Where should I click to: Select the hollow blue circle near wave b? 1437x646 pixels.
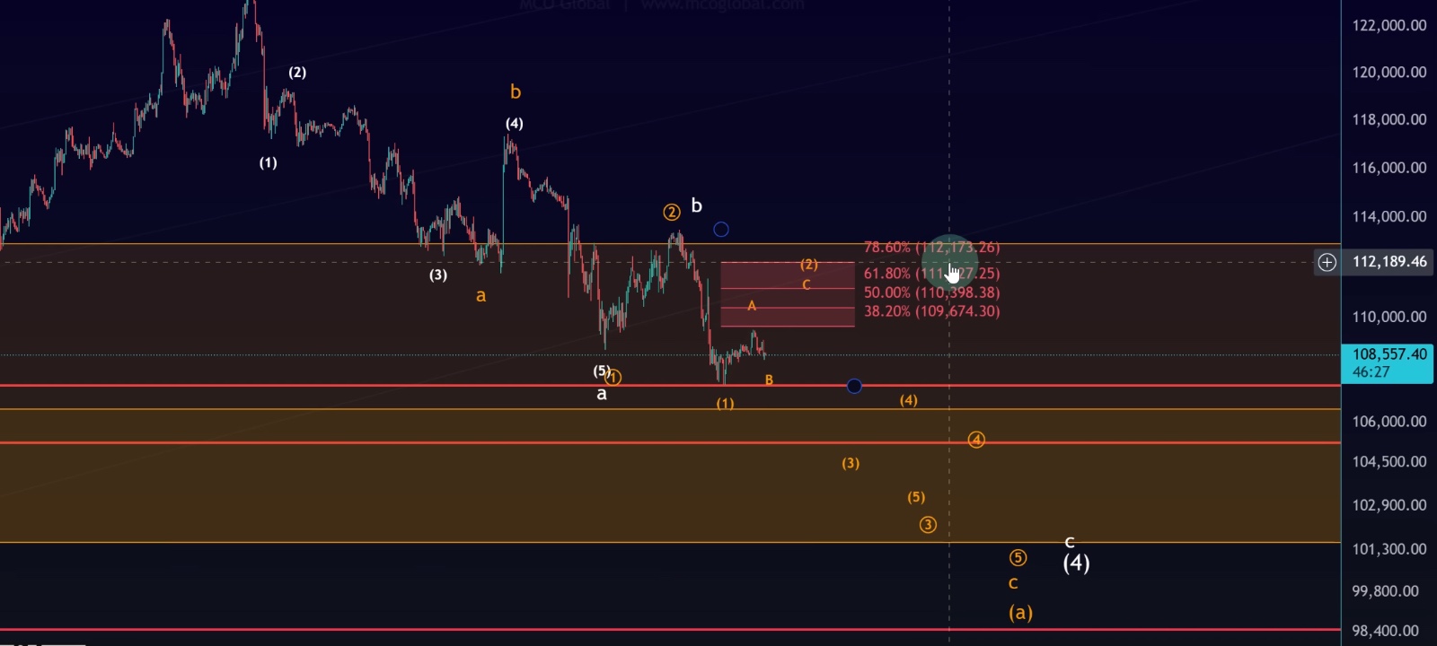[x=721, y=230]
